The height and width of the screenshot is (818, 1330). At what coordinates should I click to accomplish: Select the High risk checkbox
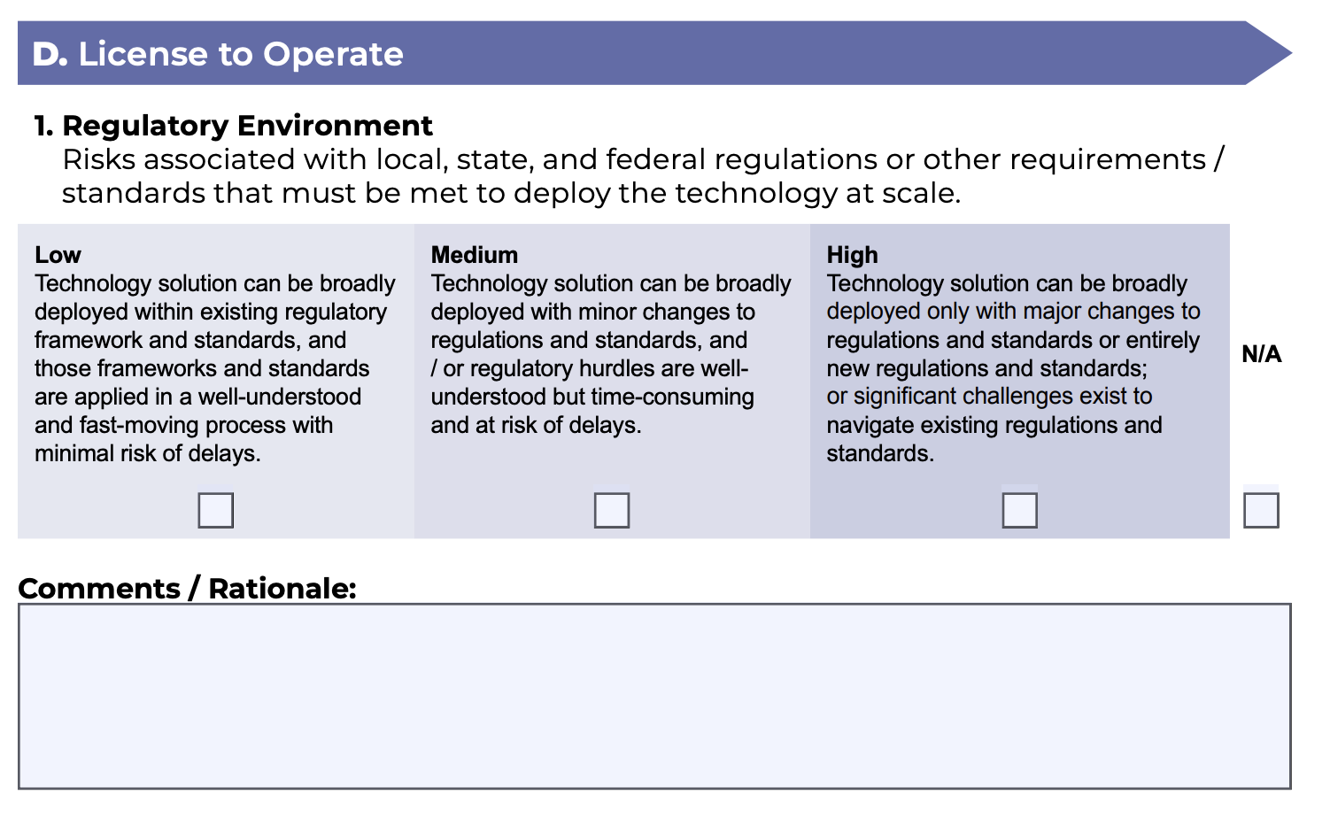1019,510
